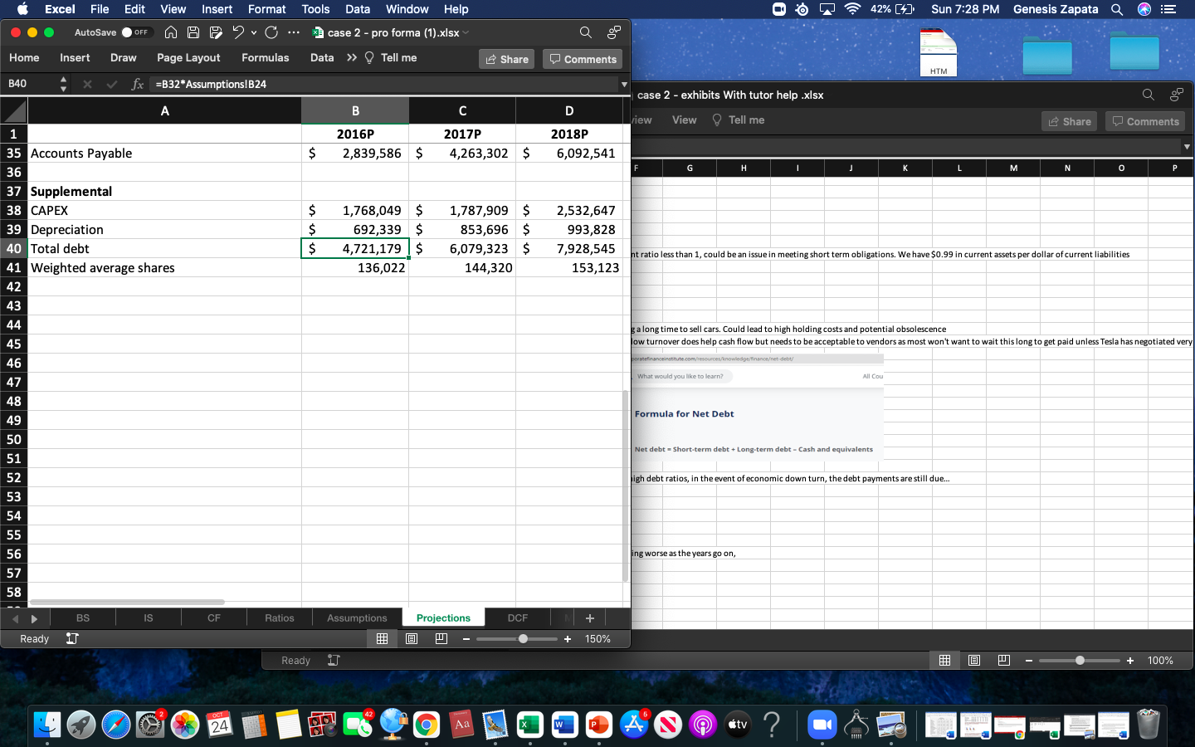Switch to the BS sheet tab
Screen dimensions: 1195x747
[83, 618]
